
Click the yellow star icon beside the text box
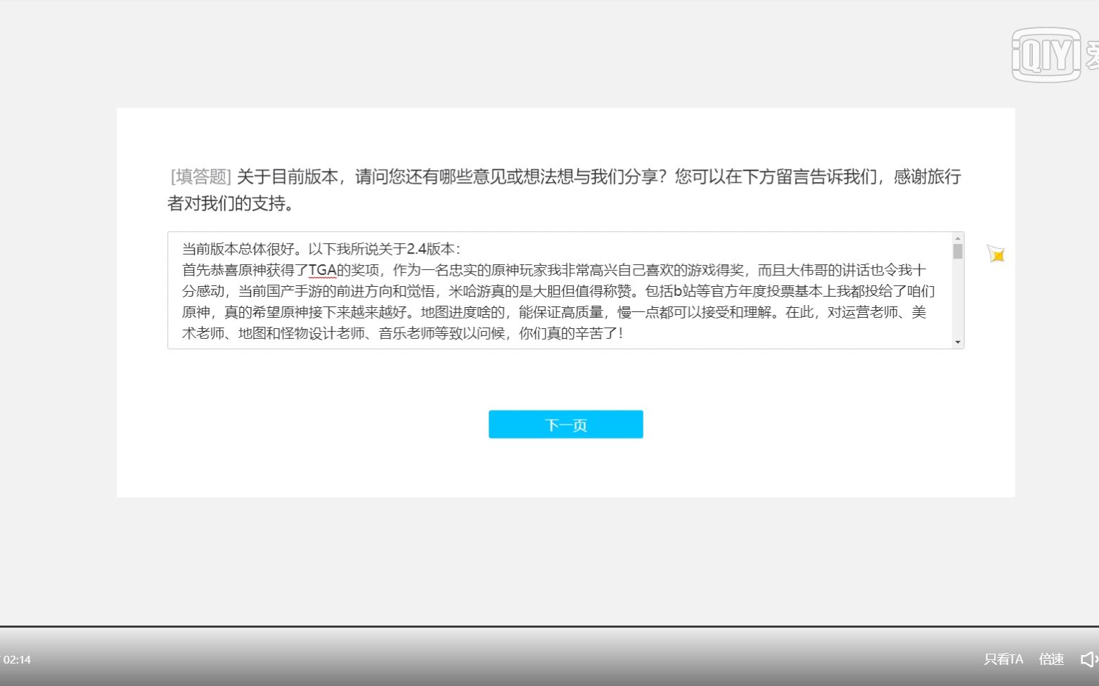996,254
